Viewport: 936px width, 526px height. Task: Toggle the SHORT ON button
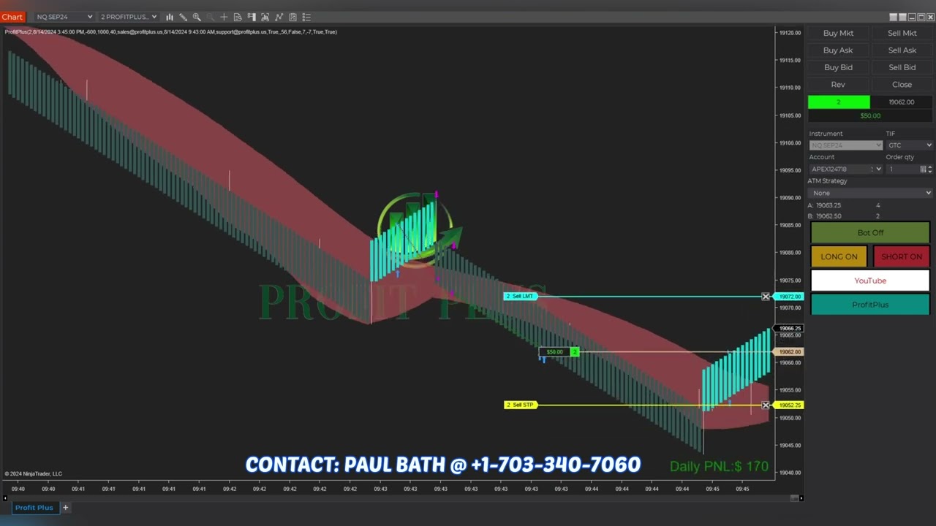[x=902, y=256]
